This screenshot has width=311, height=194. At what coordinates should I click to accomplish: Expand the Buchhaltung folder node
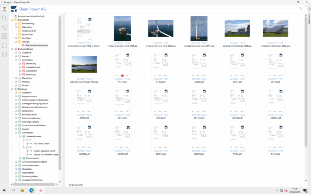click(16, 24)
